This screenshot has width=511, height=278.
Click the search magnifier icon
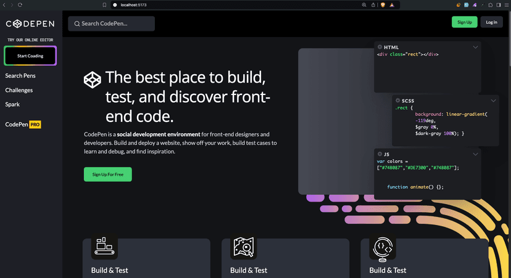[x=77, y=24]
